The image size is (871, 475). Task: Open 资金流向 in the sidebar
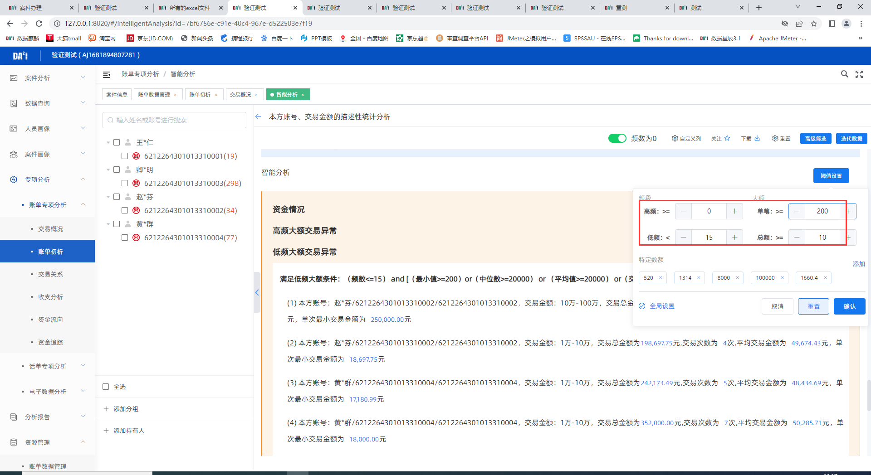click(50, 320)
